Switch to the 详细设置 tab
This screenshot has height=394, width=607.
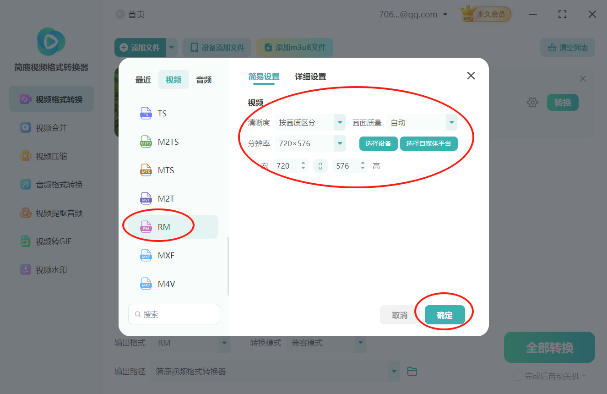(310, 77)
